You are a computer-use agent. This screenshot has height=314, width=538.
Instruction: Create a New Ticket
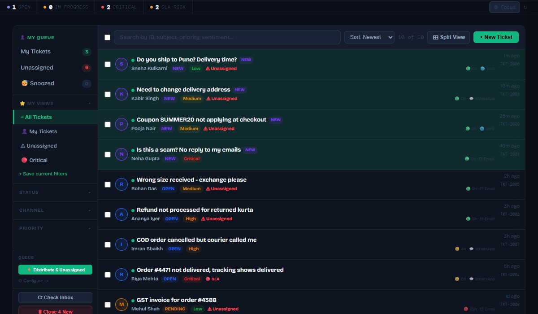tap(496, 37)
